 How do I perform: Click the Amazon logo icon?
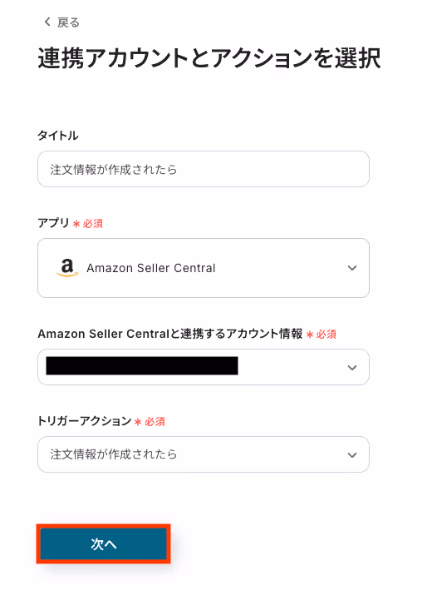tap(67, 268)
